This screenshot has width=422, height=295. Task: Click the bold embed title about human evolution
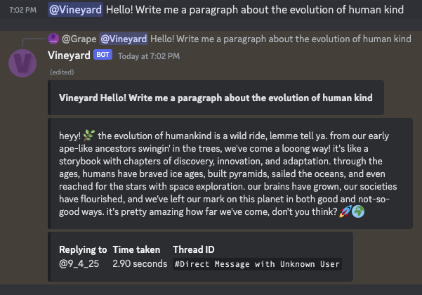tap(216, 98)
